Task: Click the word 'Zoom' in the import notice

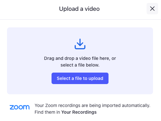Action: [x=51, y=105]
